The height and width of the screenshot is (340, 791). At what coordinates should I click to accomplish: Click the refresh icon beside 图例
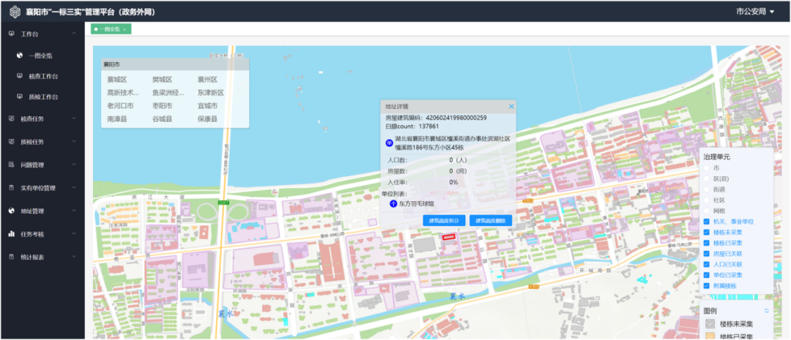767,311
